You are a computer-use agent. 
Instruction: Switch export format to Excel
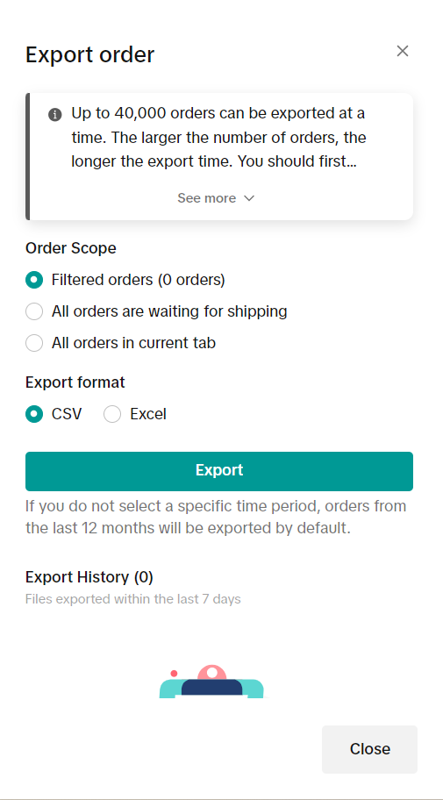click(x=112, y=414)
